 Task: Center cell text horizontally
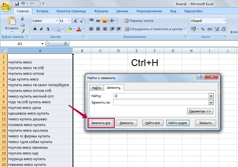(98, 29)
